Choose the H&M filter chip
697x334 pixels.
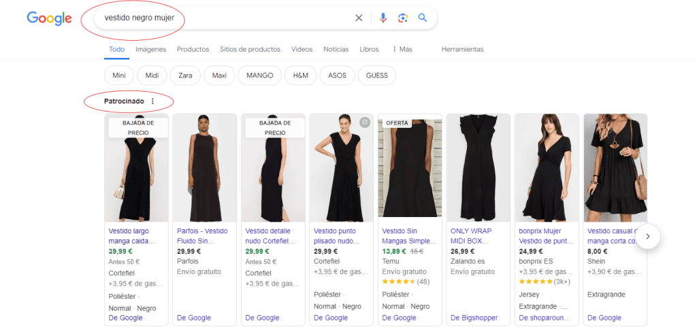[300, 76]
